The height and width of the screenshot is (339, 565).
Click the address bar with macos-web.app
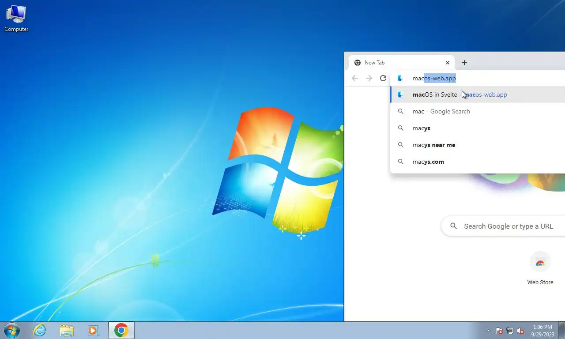pos(478,78)
